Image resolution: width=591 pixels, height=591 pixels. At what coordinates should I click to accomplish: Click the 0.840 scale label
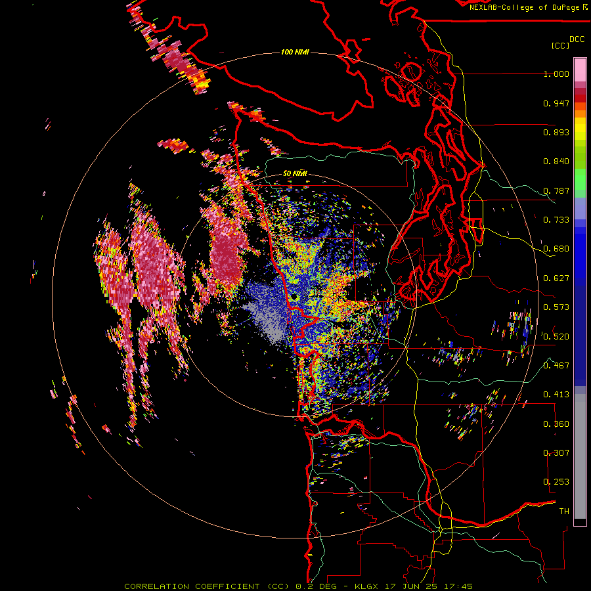tap(556, 162)
